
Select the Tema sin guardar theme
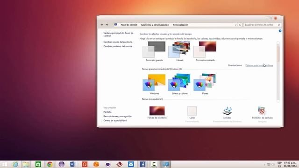coord(154,51)
